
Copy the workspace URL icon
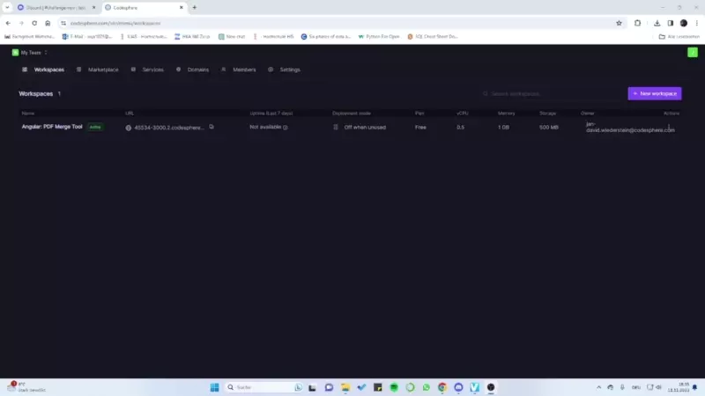click(211, 127)
